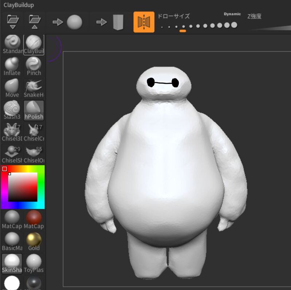Choose the Pinch brush
291x290 pixels.
pos(34,66)
